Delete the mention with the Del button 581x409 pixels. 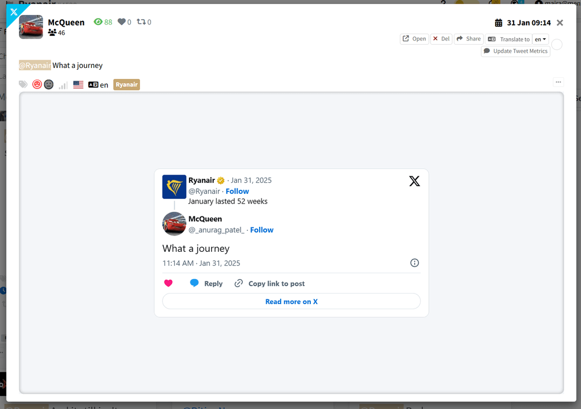(442, 39)
